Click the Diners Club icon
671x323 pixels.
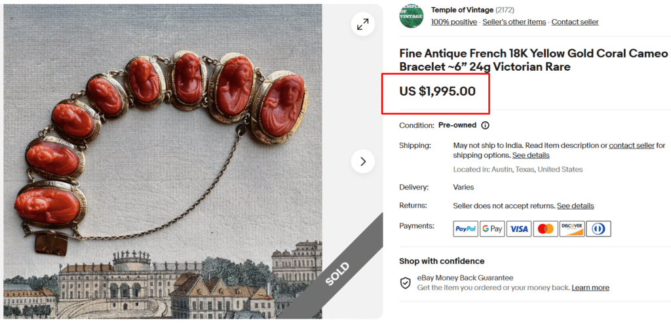(598, 229)
